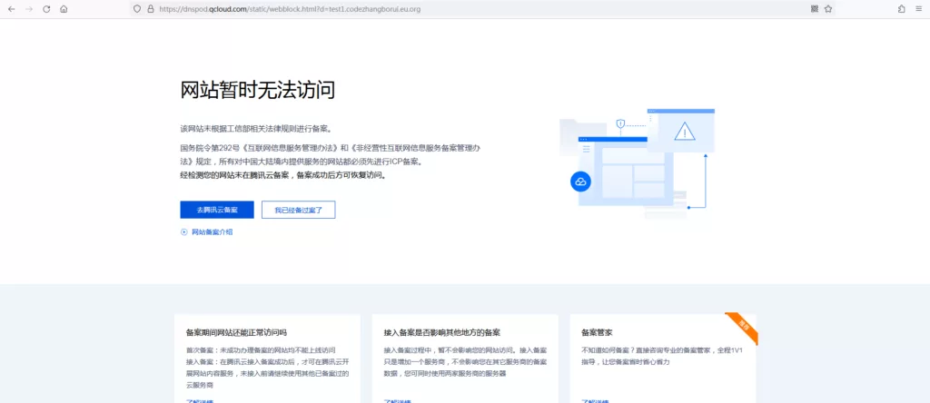This screenshot has width=930, height=403.
Task: Click the 去腾讯云备案 button
Action: pyautogui.click(x=217, y=210)
